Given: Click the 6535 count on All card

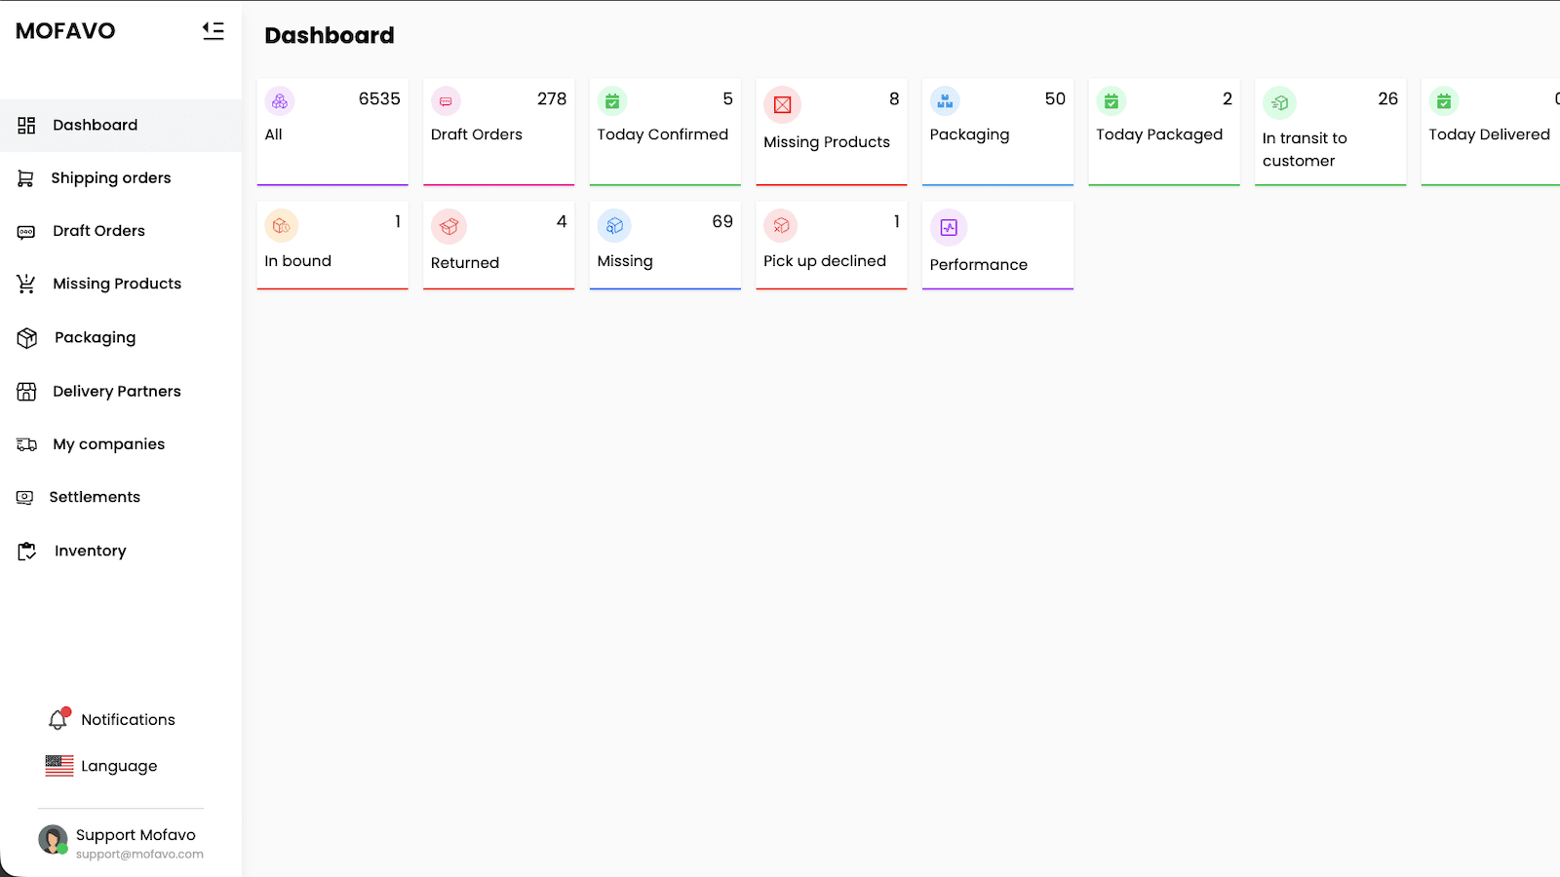Looking at the screenshot, I should 379,98.
